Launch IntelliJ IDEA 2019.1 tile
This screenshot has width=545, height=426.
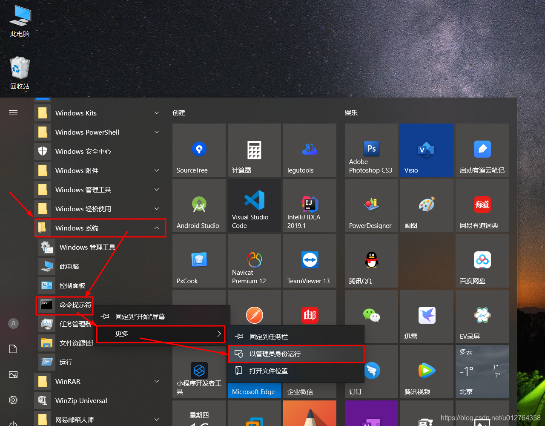coord(310,205)
